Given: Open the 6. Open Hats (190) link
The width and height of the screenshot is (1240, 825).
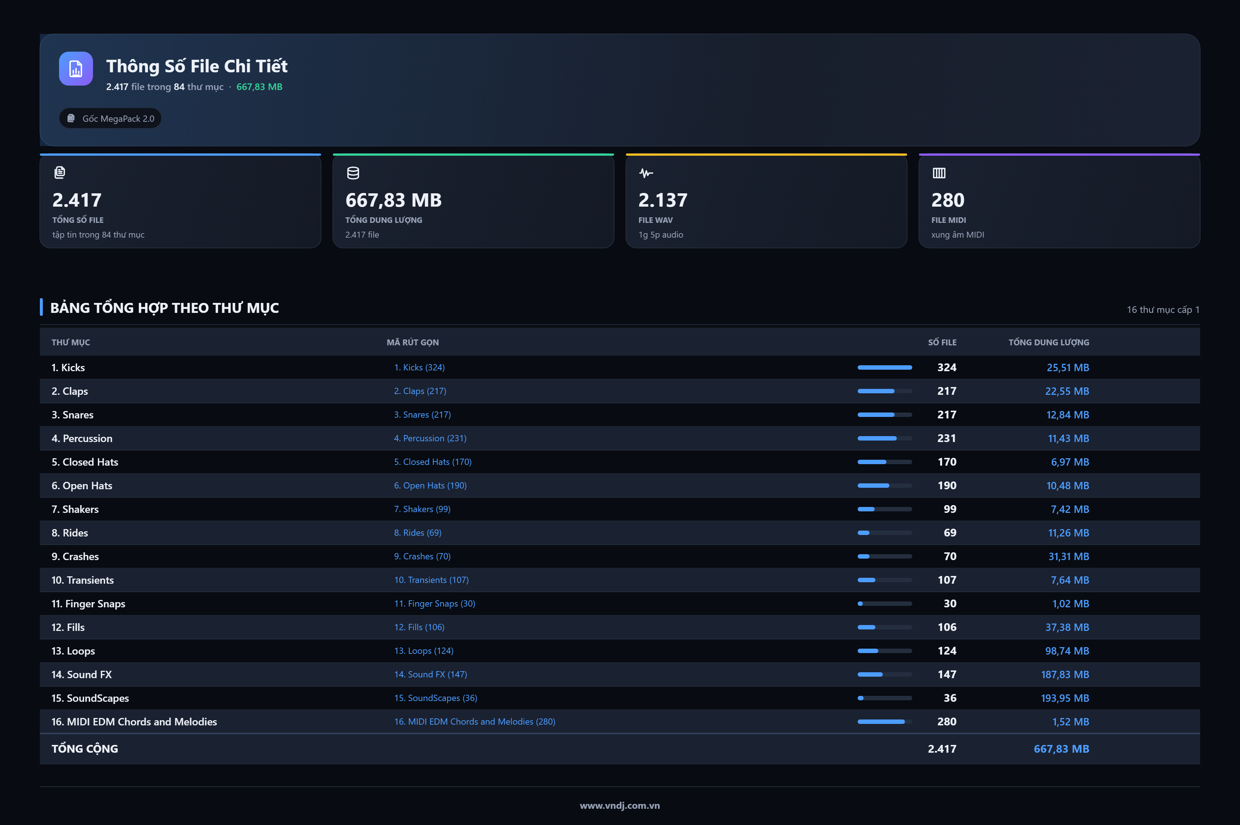Looking at the screenshot, I should 430,486.
